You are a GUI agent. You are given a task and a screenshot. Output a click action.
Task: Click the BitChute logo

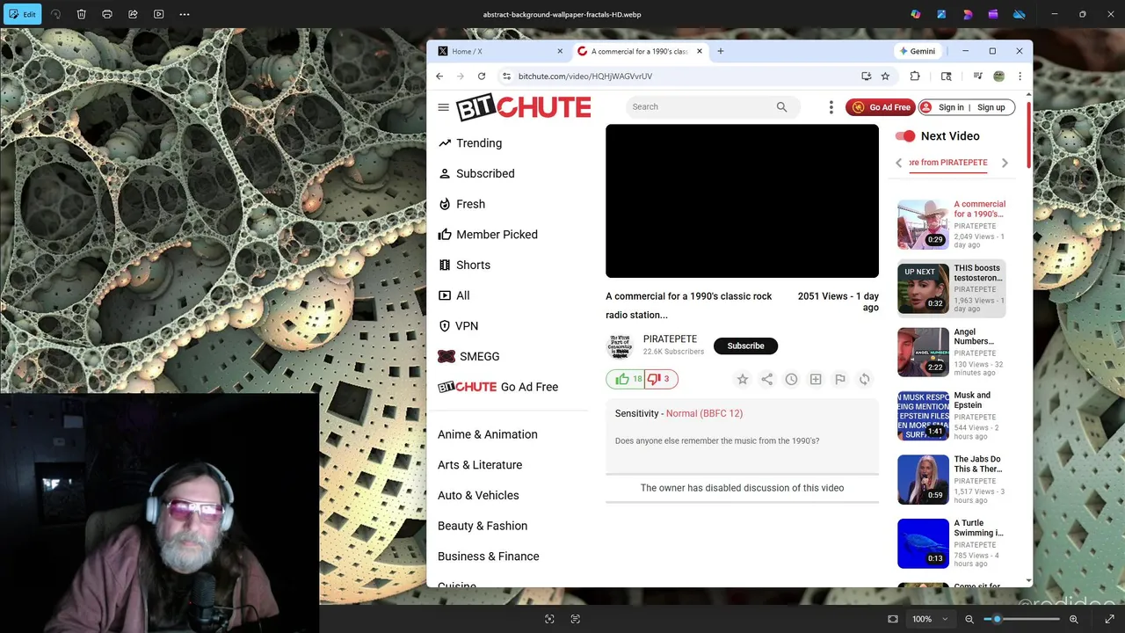523,107
